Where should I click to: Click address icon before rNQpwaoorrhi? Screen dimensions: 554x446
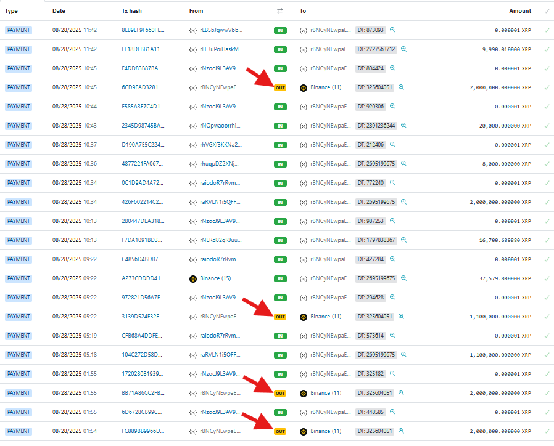(193, 126)
